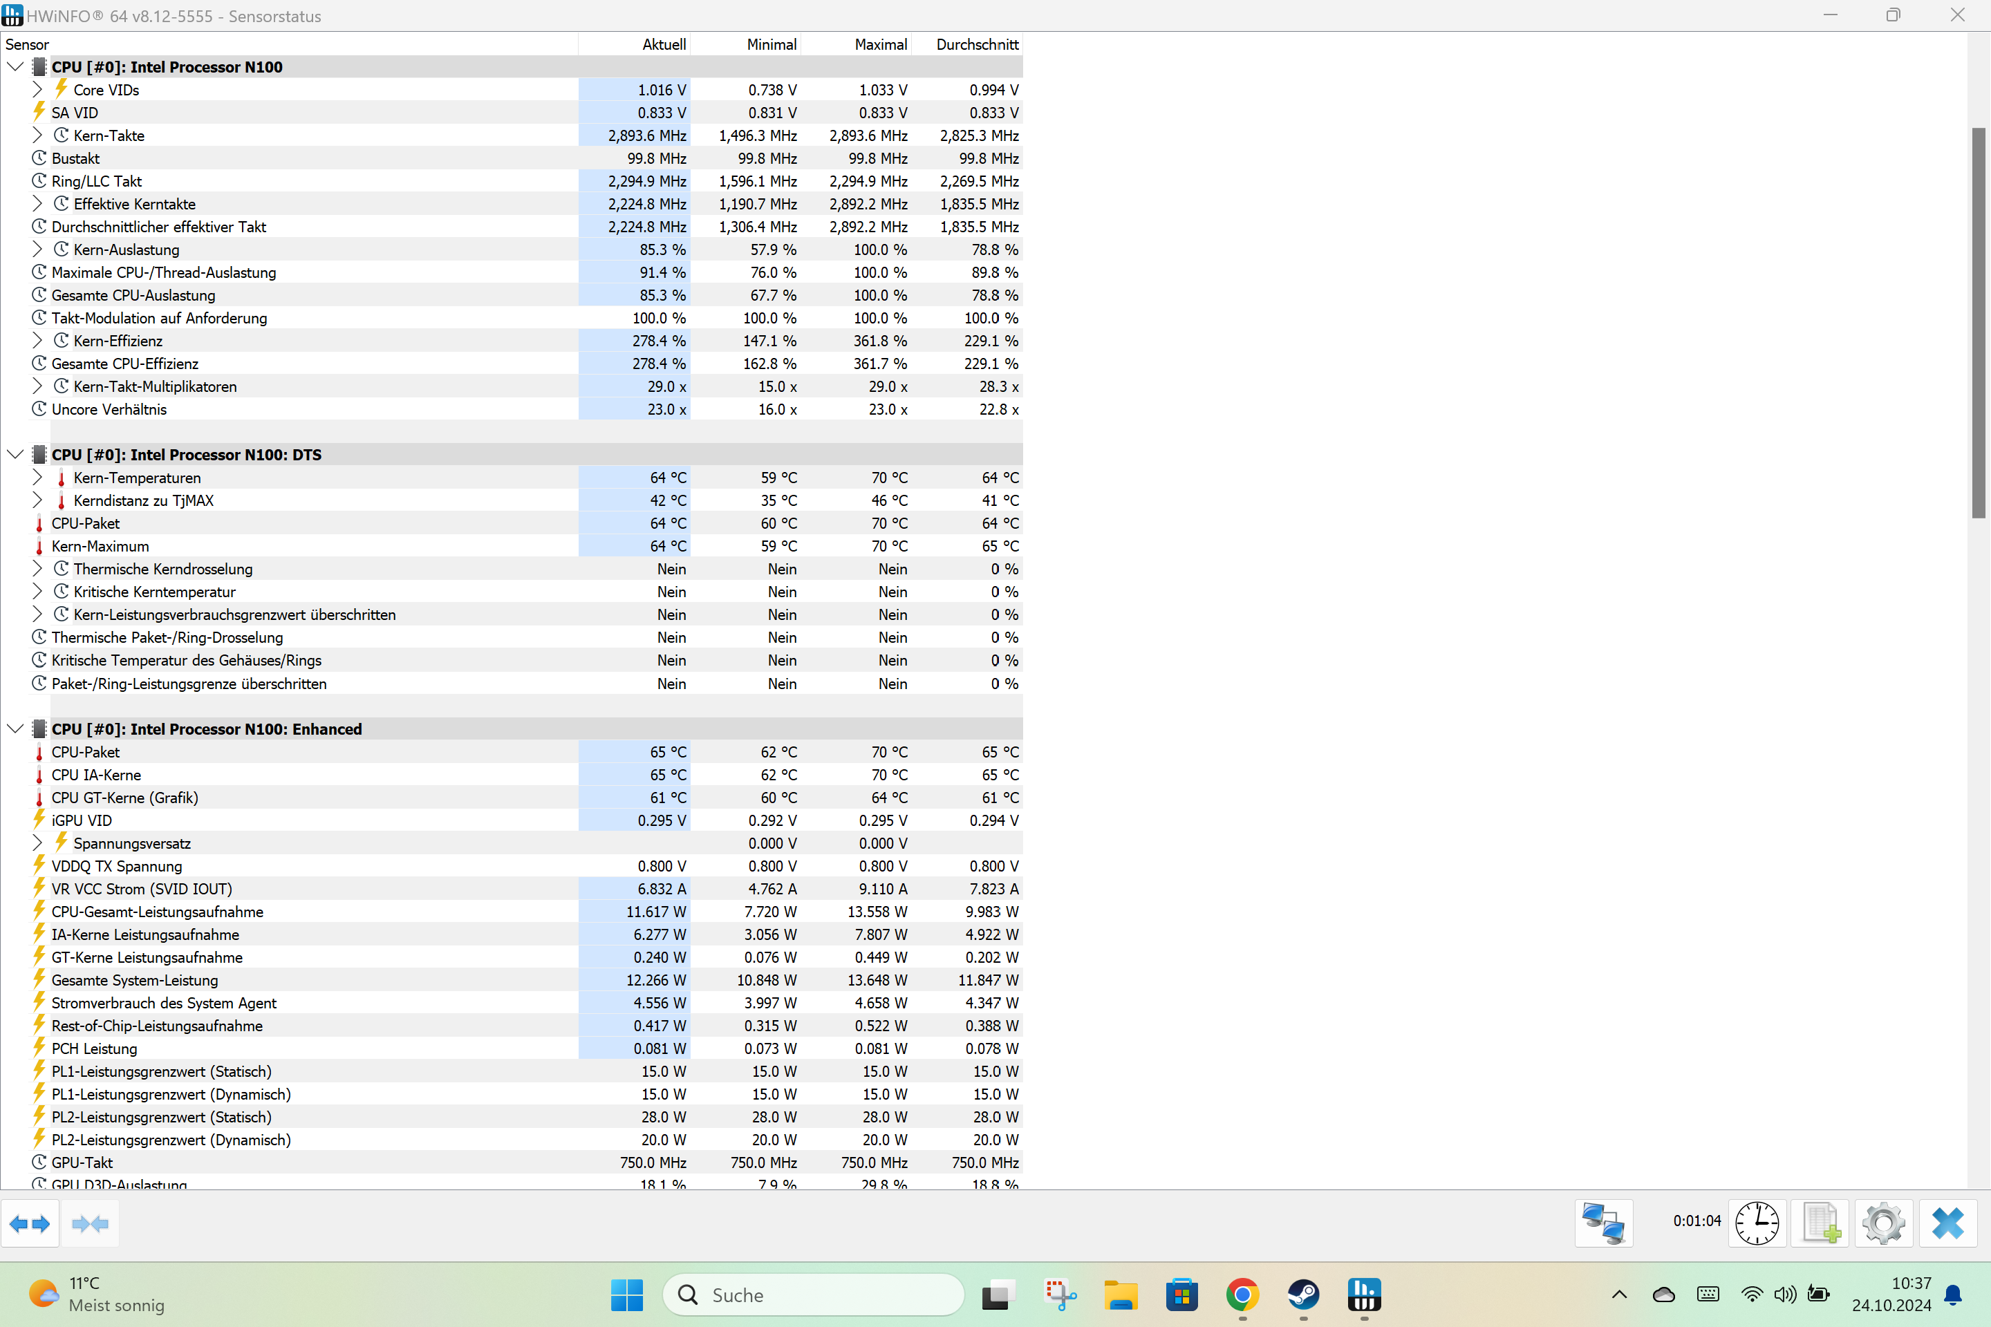Select the Uncore Verhältnis row
This screenshot has width=1991, height=1327.
point(512,408)
